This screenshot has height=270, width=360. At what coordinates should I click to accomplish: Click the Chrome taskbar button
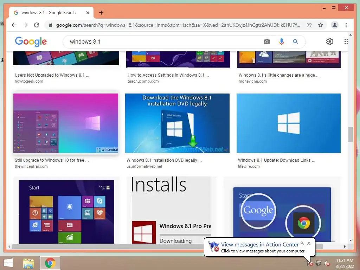[x=50, y=263]
